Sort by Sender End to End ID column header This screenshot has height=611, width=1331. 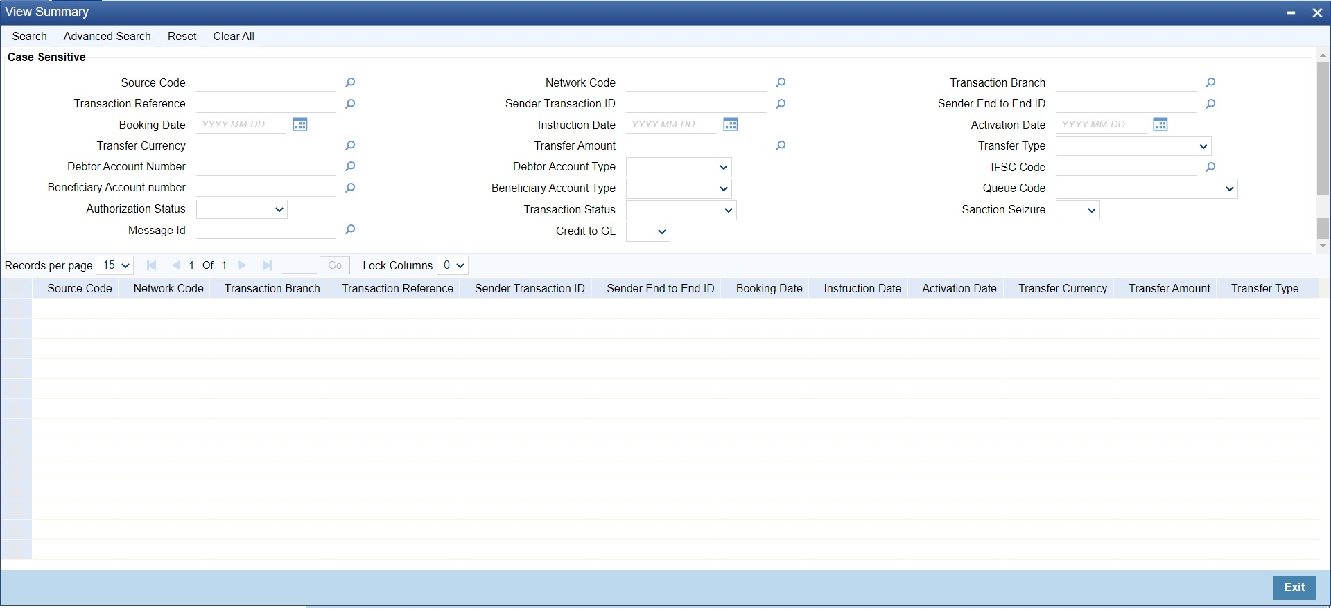(661, 288)
